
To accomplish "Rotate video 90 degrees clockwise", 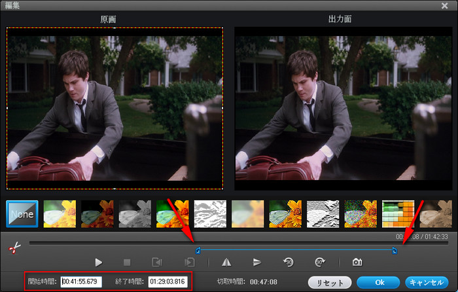I will [320, 262].
